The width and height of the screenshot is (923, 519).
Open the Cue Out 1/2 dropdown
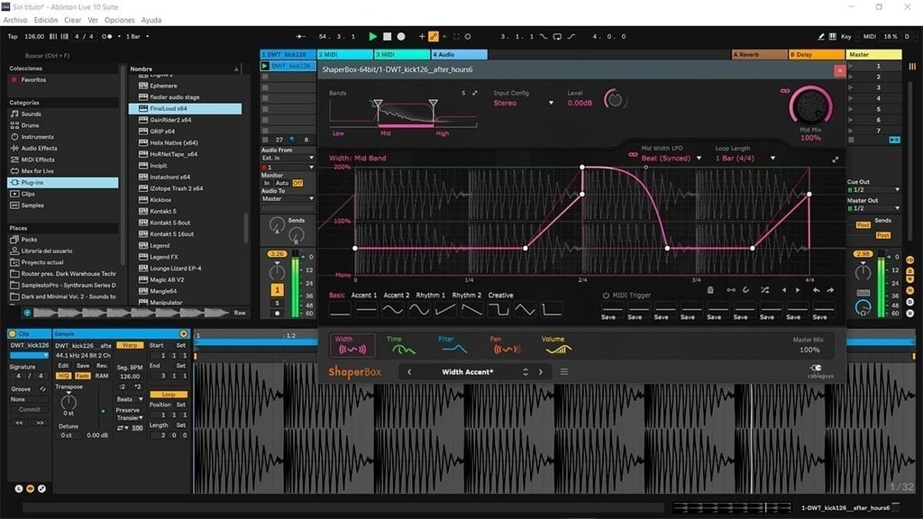tap(873, 190)
